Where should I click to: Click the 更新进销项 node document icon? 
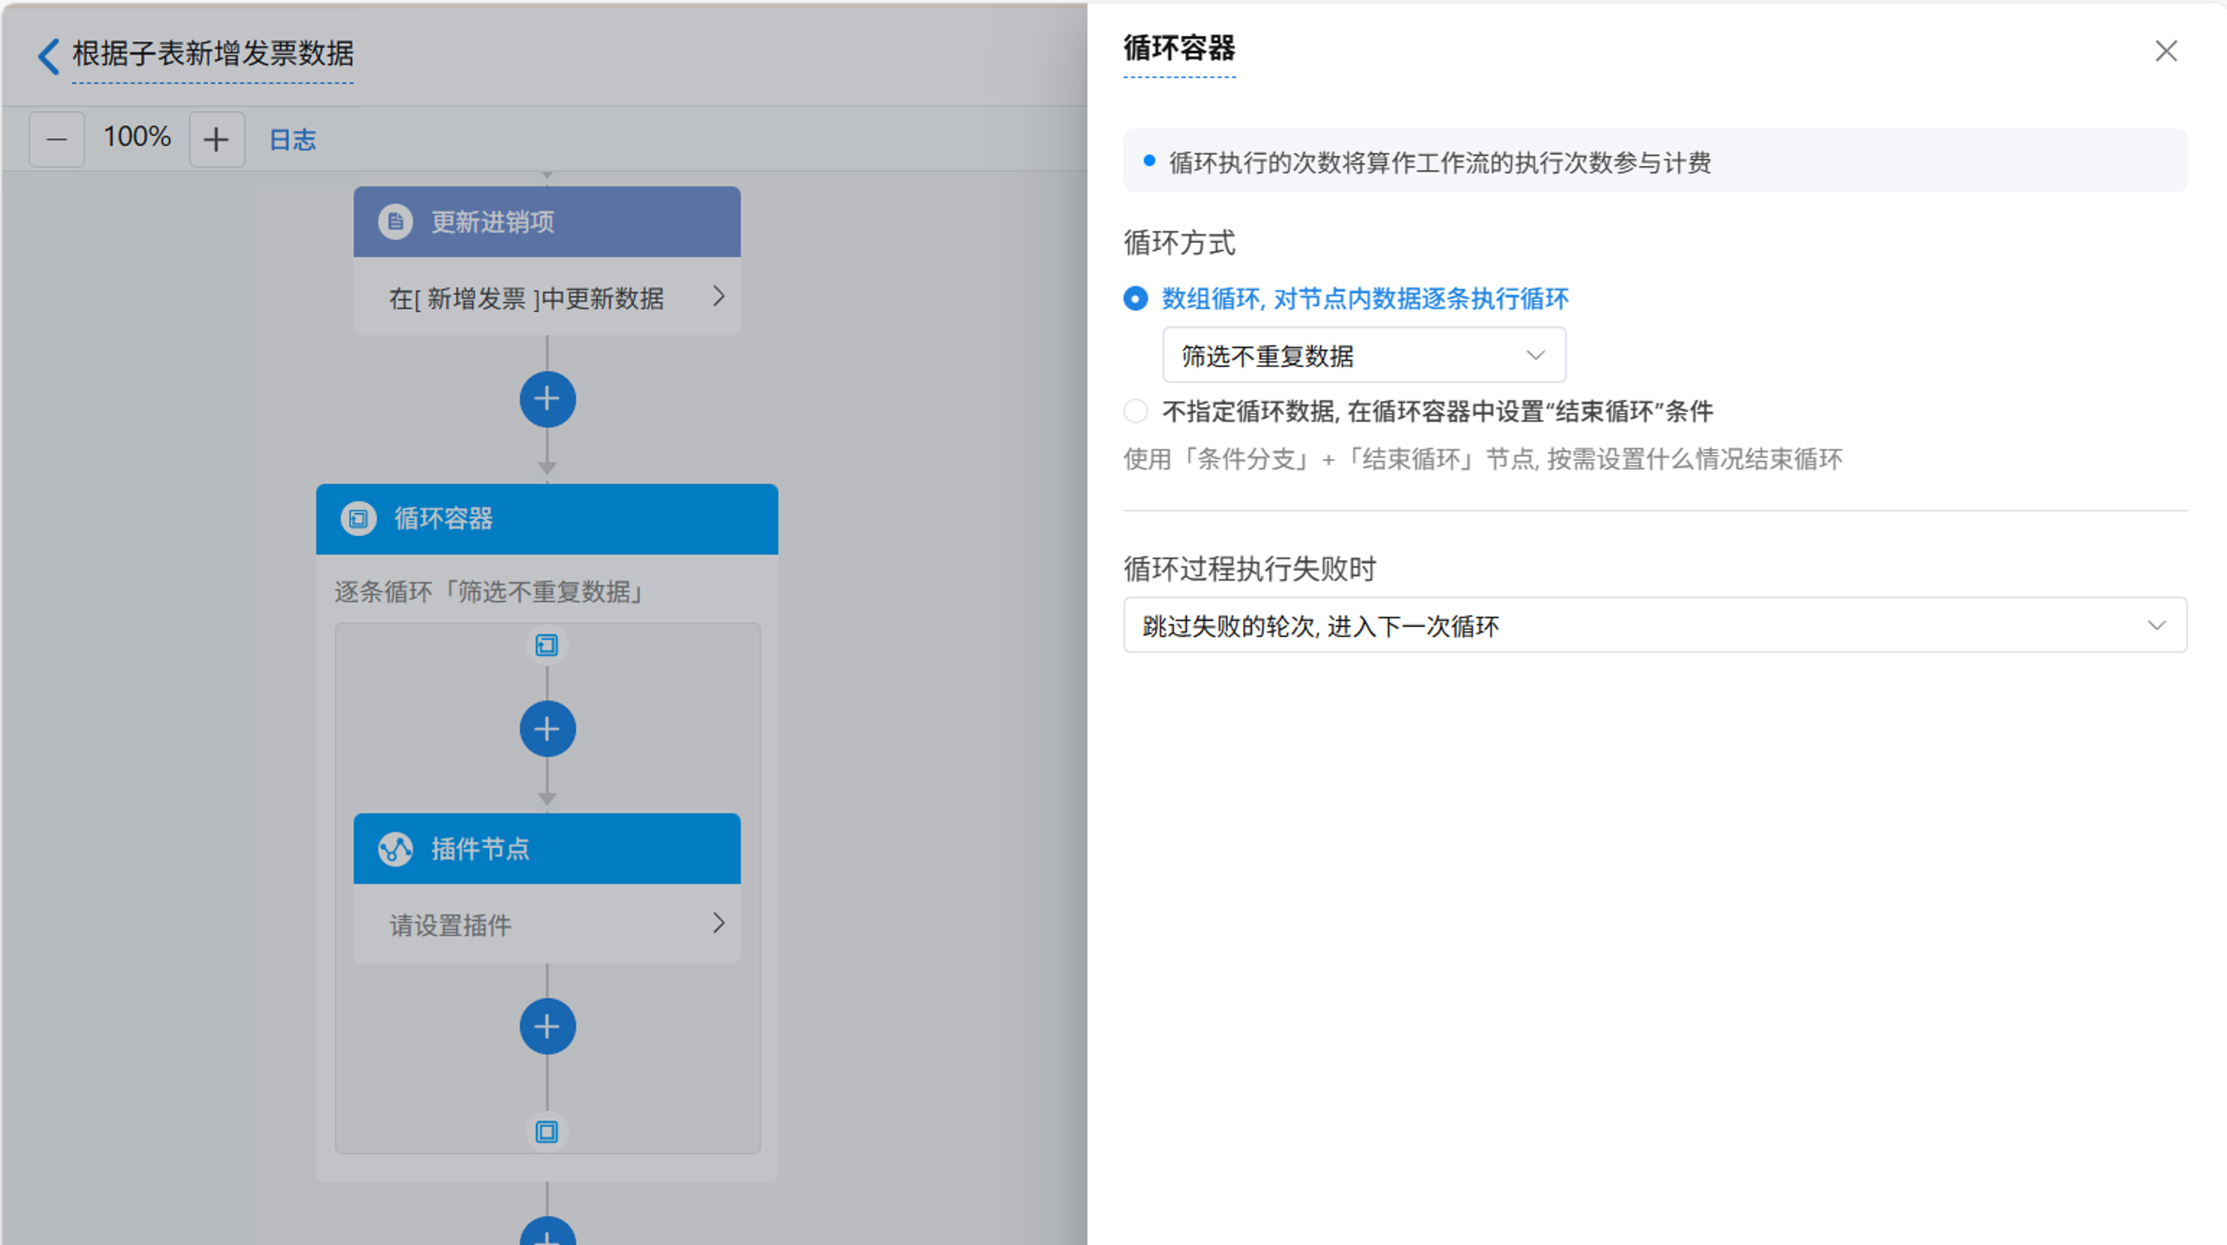[395, 222]
